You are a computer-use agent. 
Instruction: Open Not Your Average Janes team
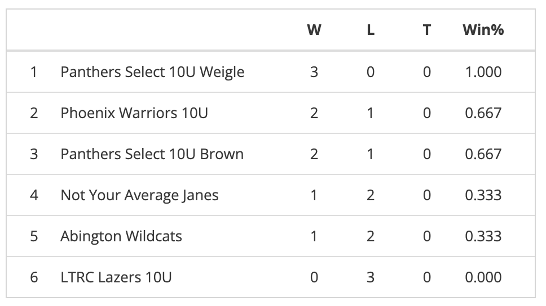tap(139, 195)
